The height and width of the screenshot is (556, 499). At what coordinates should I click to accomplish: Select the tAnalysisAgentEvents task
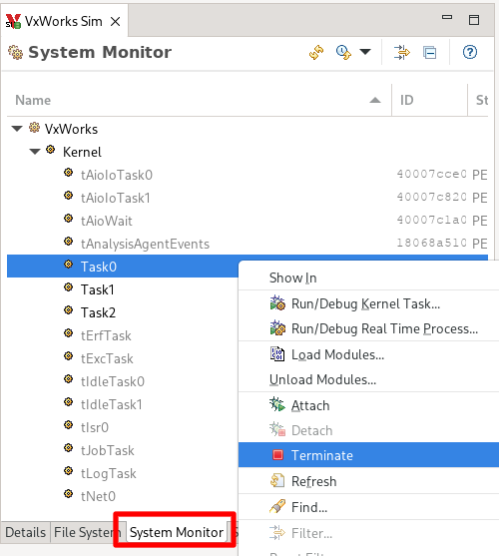[x=145, y=244]
